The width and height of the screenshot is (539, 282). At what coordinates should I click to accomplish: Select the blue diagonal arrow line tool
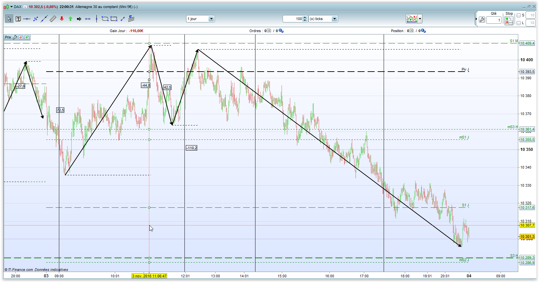pyautogui.click(x=123, y=19)
